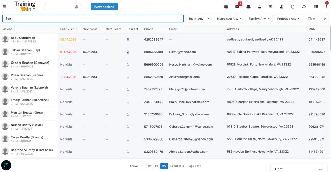Show 100 patients per page

(x=164, y=166)
